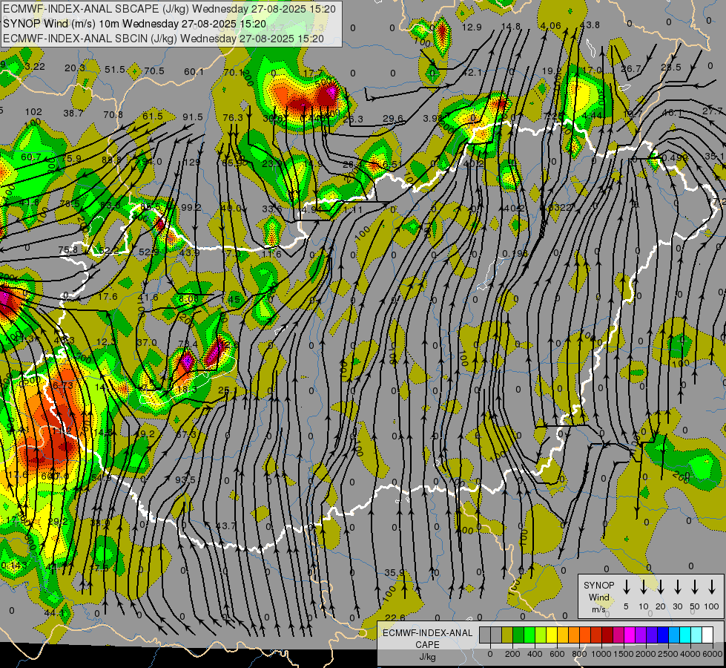Click the 800 tick label on the colorbar
Screen dimensions: 726x668
pos(579,654)
